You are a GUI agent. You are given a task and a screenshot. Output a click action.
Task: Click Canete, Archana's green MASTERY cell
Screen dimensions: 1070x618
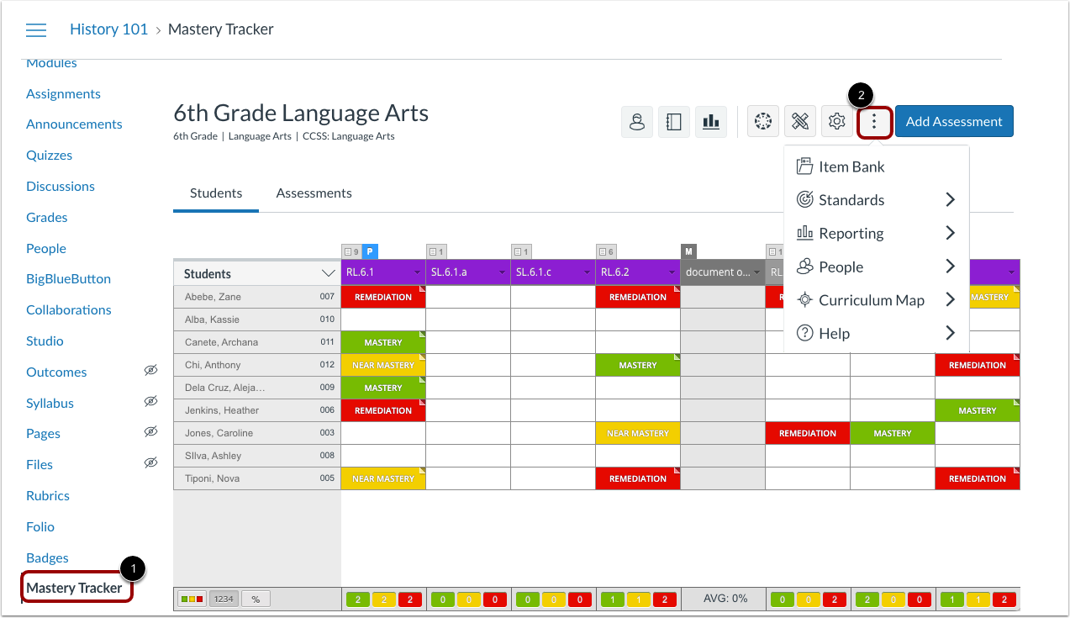(x=383, y=342)
